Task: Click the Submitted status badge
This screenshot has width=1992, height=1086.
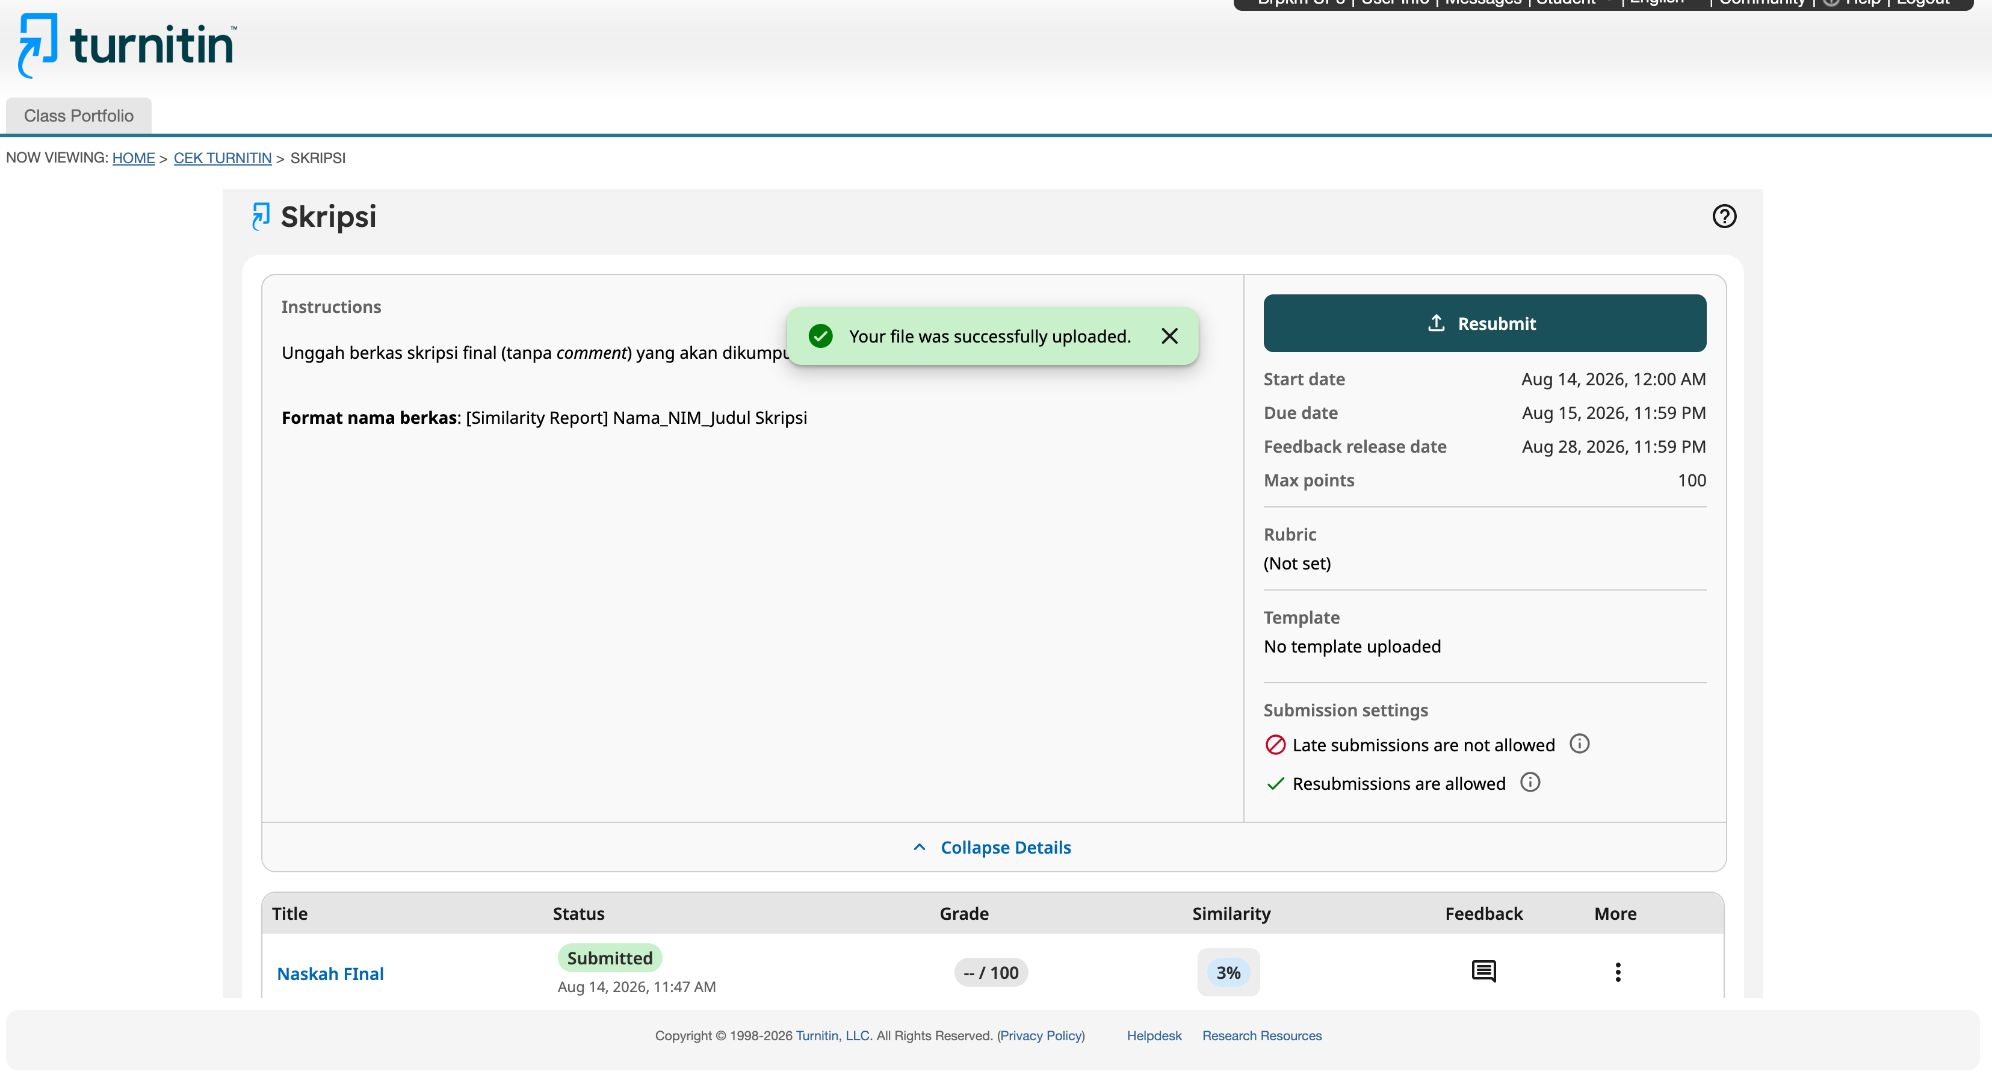Action: tap(610, 958)
